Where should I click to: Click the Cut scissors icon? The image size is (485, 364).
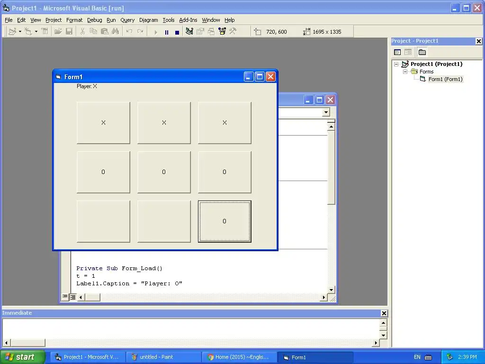82,32
